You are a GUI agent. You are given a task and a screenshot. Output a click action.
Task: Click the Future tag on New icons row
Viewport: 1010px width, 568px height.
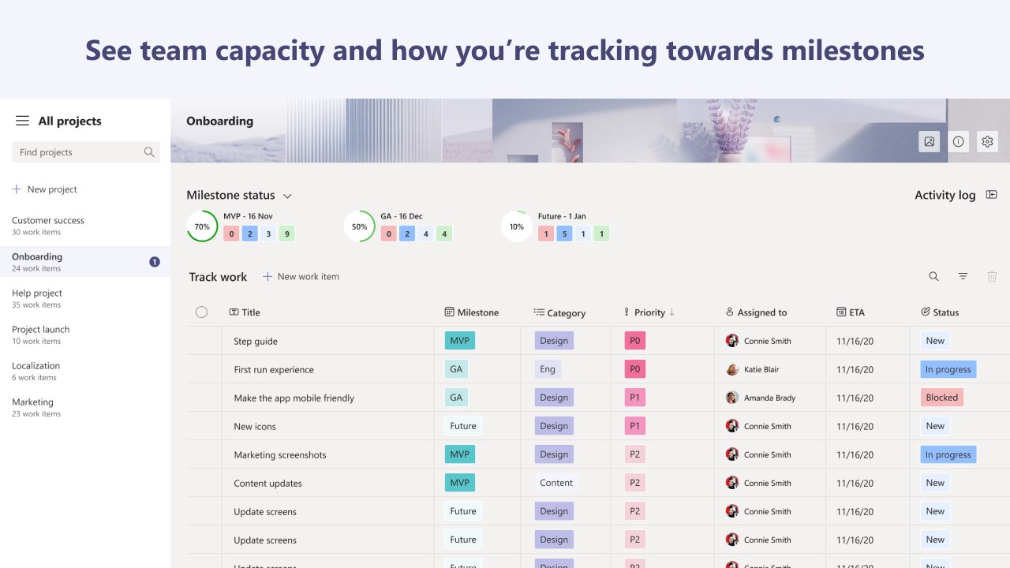point(463,426)
